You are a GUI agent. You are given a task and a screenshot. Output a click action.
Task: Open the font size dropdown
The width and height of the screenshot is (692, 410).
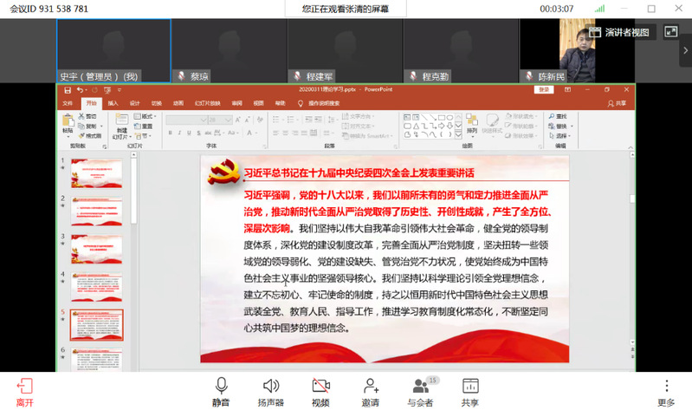coord(228,120)
